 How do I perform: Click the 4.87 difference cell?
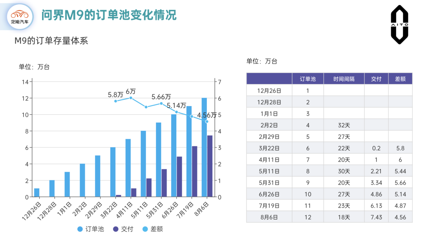400,205
